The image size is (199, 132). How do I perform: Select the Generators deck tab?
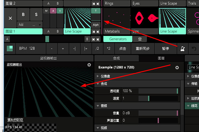pos(118,39)
